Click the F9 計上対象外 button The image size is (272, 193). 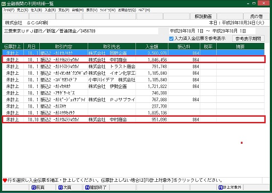point(230,187)
